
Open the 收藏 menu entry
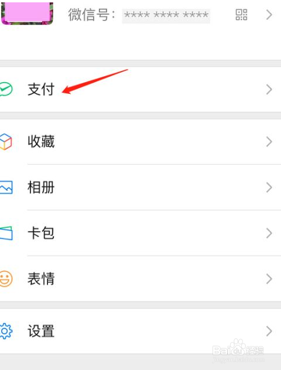140,142
